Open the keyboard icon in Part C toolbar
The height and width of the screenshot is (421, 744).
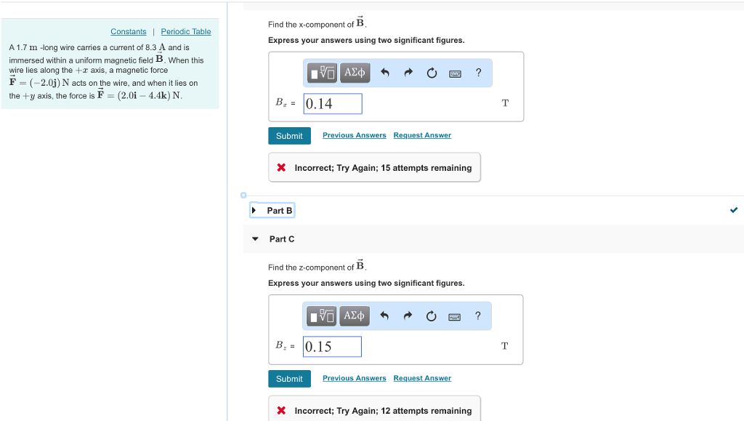click(454, 316)
